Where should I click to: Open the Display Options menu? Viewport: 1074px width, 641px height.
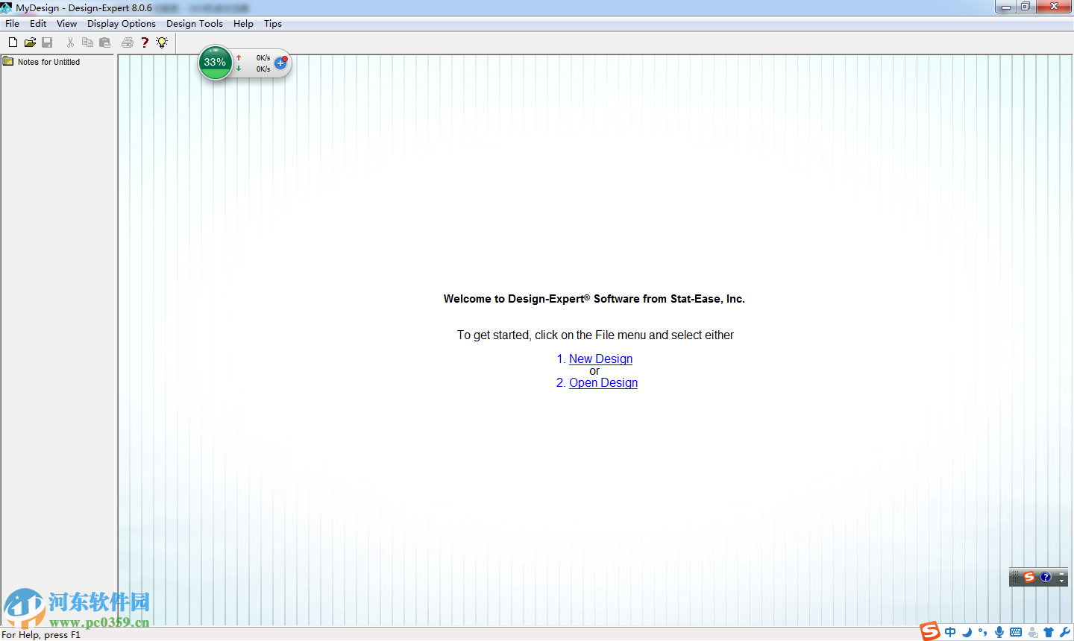122,24
